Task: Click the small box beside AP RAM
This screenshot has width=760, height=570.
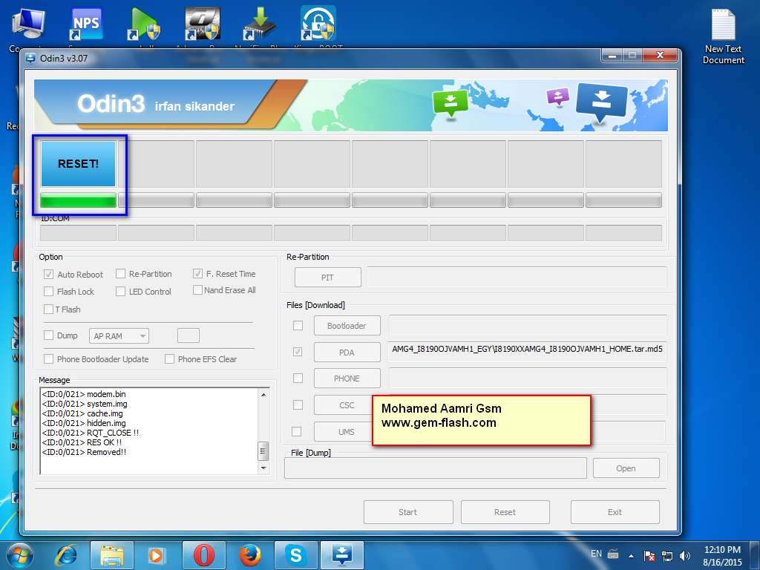Action: click(x=189, y=335)
